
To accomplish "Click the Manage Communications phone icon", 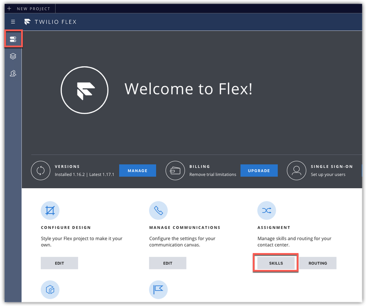I will 158,211.
